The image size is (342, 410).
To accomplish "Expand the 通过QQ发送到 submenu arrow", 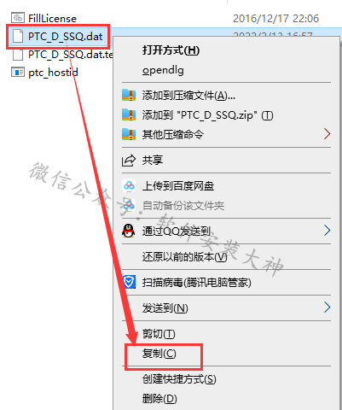I will pos(328,231).
